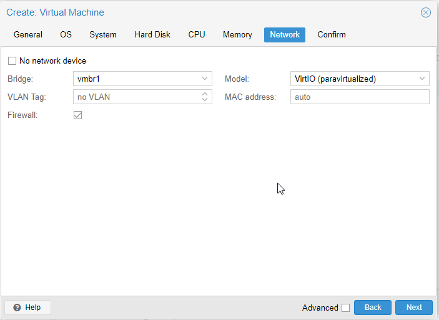Decrease VLAN Tag with down arrow
Image resolution: width=439 pixels, height=320 pixels.
point(205,99)
